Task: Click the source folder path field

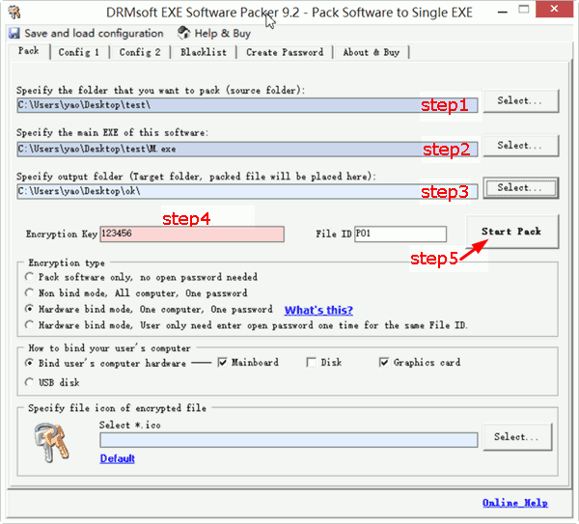Action: tap(247, 105)
